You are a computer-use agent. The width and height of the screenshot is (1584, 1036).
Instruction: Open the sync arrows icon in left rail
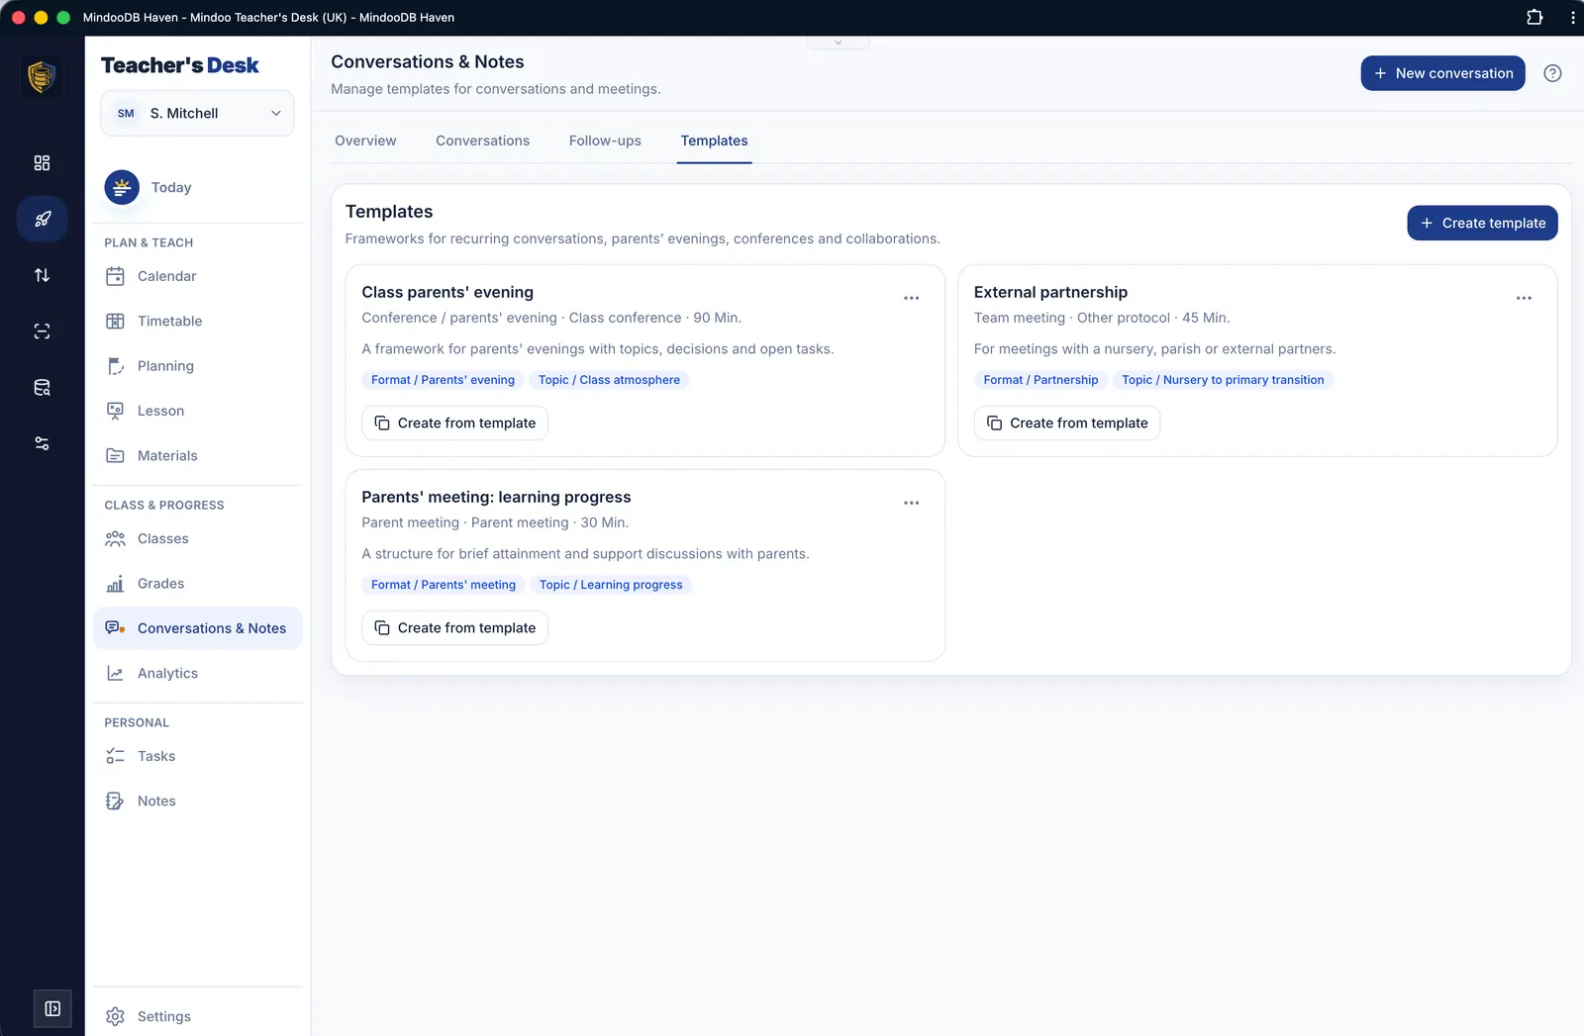42,275
